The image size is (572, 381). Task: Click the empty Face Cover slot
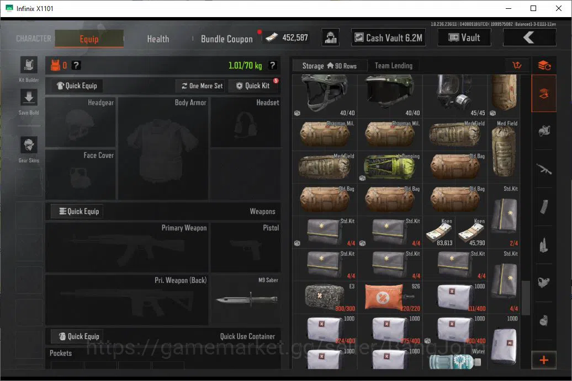pos(80,174)
